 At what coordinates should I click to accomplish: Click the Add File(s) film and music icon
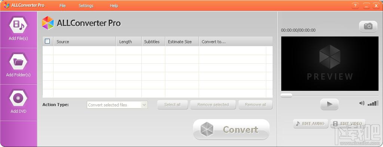18,25
